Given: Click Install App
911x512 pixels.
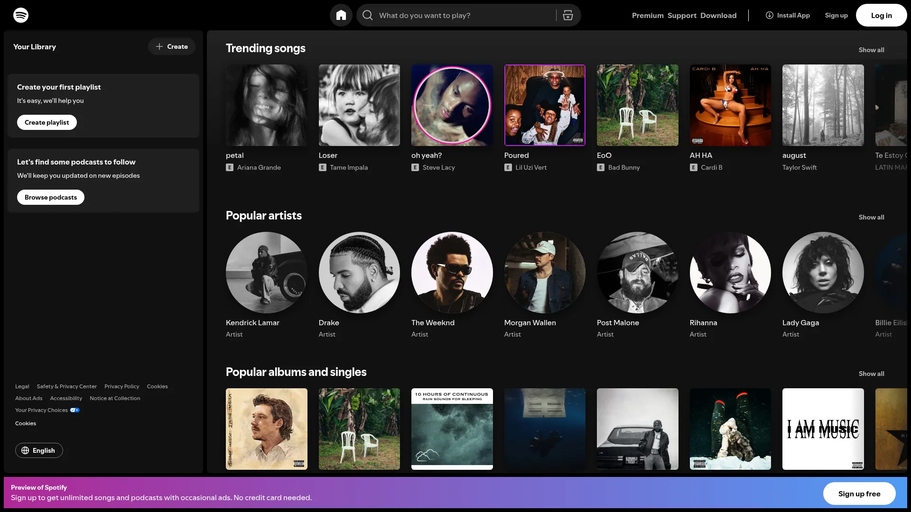Looking at the screenshot, I should (x=788, y=15).
